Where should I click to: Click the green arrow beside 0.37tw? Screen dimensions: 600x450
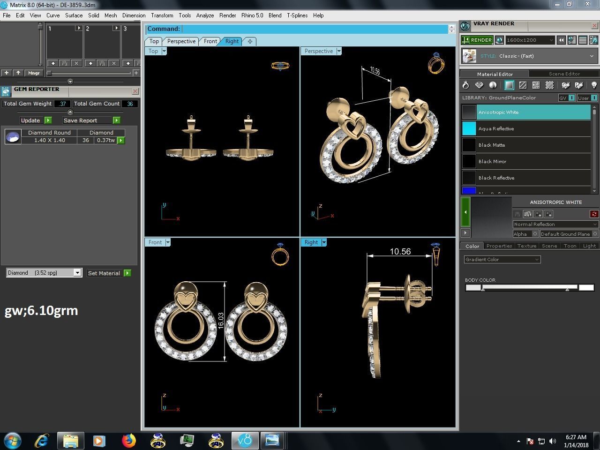[x=121, y=140]
